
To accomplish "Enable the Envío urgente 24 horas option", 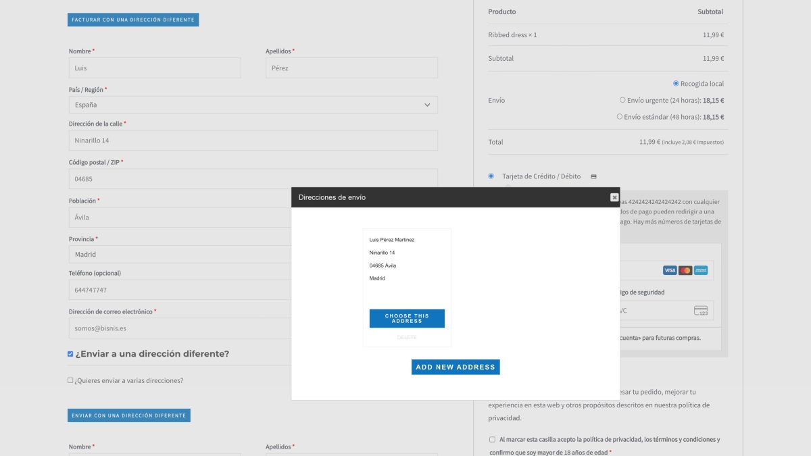I will (622, 99).
